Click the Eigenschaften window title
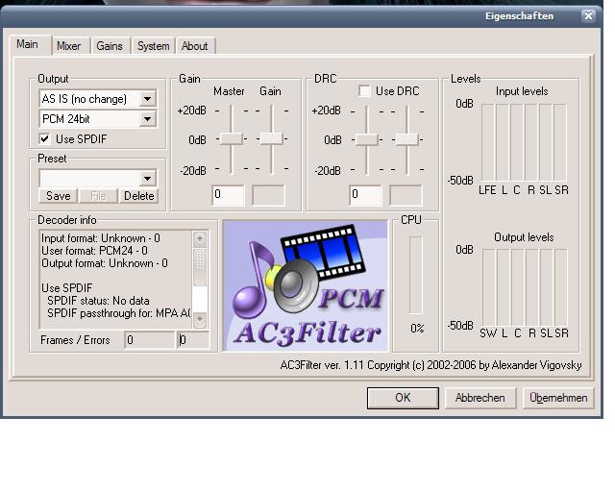The height and width of the screenshot is (492, 615). [519, 16]
